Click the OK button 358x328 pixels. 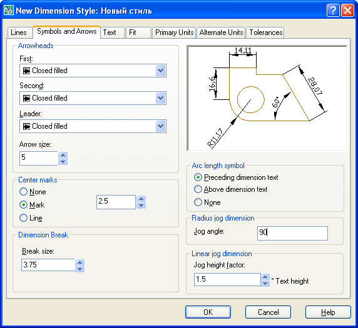point(208,312)
